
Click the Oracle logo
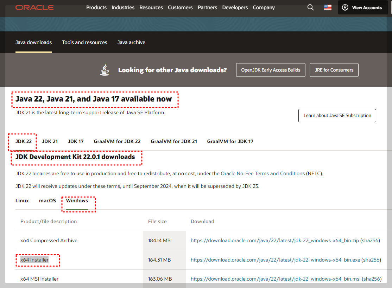[x=34, y=7]
